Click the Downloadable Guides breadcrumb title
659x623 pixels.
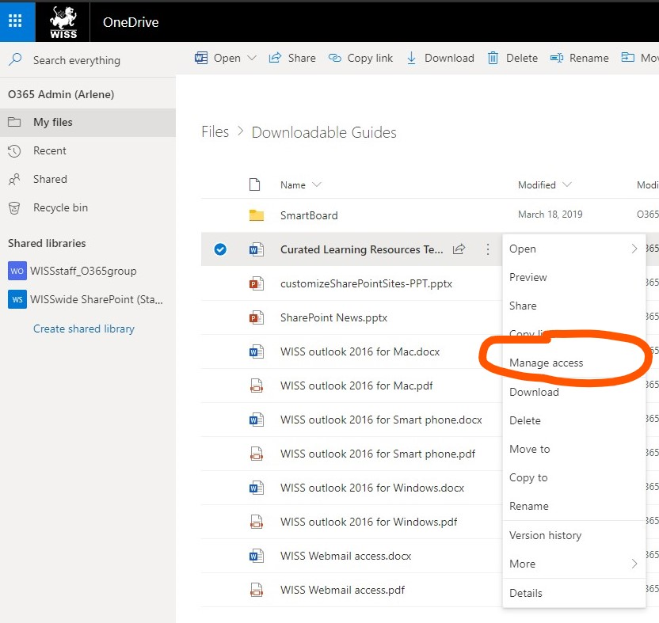point(324,132)
